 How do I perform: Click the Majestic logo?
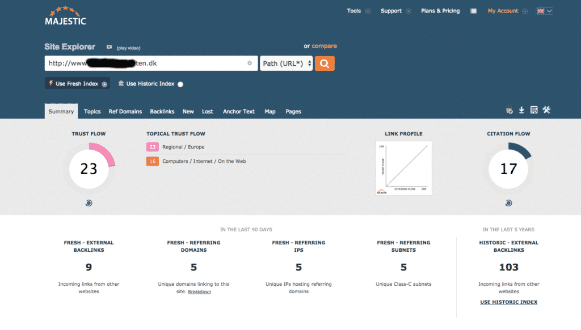pos(65,15)
